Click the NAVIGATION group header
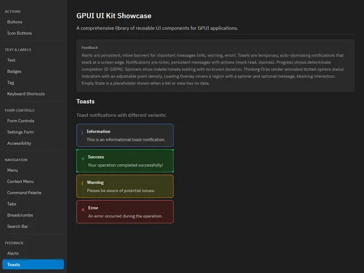This screenshot has height=273, width=364. [x=16, y=160]
